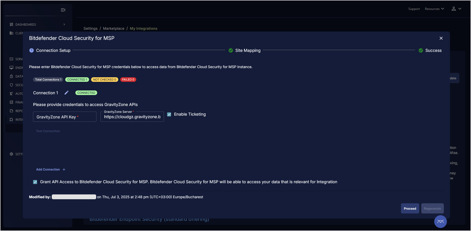471x231 pixels.
Task: Click the Data lock icon in sidebar
Action: click(x=11, y=76)
